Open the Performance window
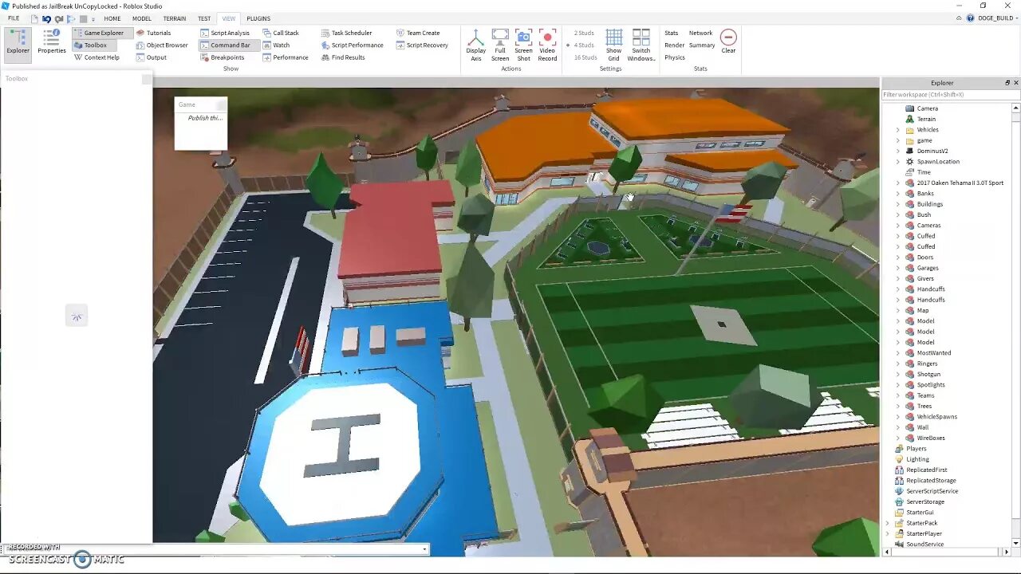1021x574 pixels. click(x=286, y=57)
